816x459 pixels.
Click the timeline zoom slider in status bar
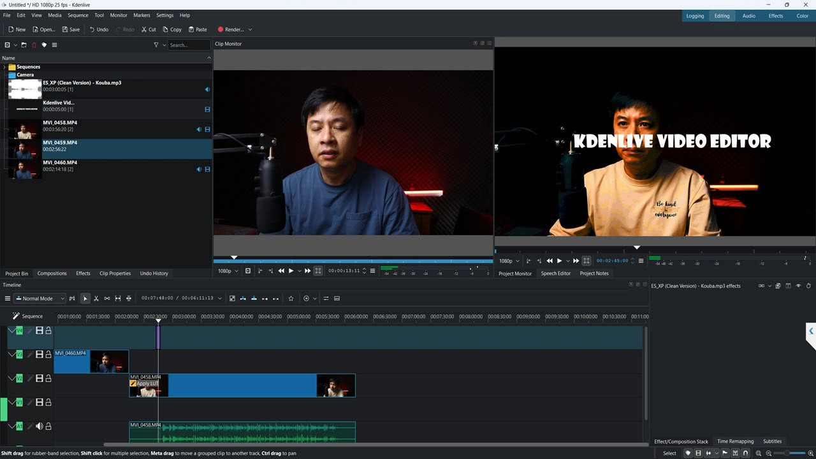(788, 453)
